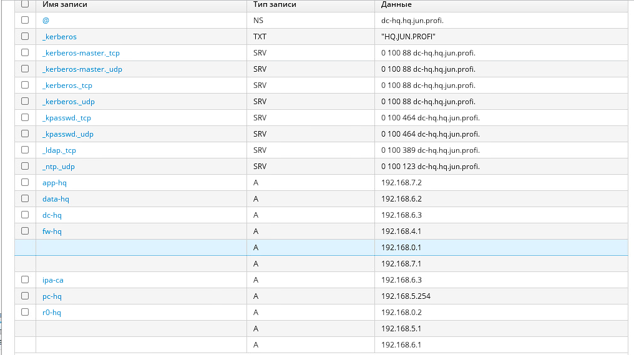Open the @ record link
Image resolution: width=634 pixels, height=355 pixels.
pos(46,21)
